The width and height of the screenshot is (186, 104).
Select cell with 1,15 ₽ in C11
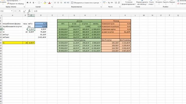(31, 29)
